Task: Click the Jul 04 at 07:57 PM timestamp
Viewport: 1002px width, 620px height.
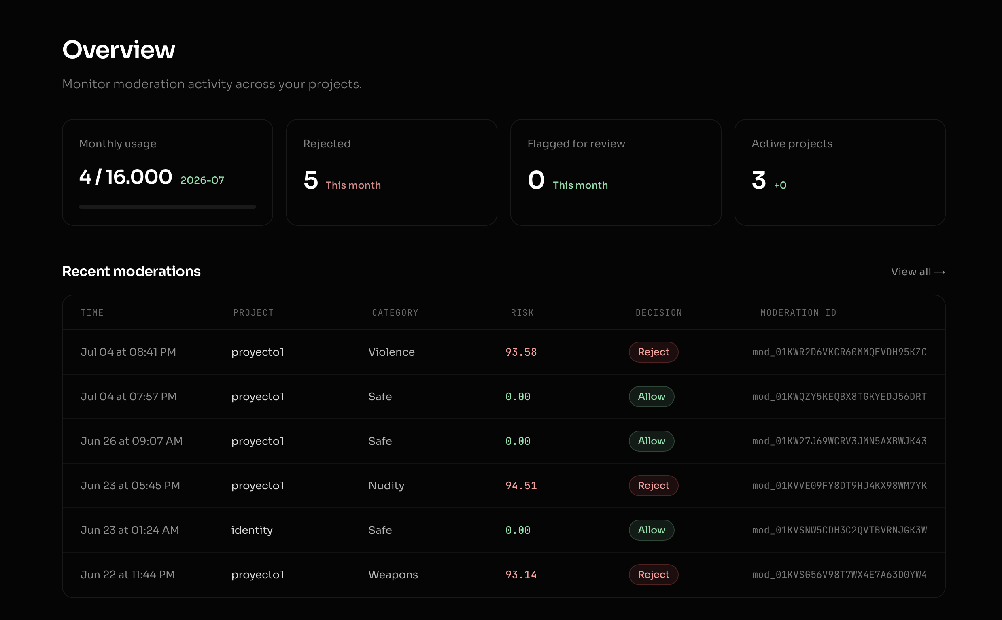Action: (128, 396)
